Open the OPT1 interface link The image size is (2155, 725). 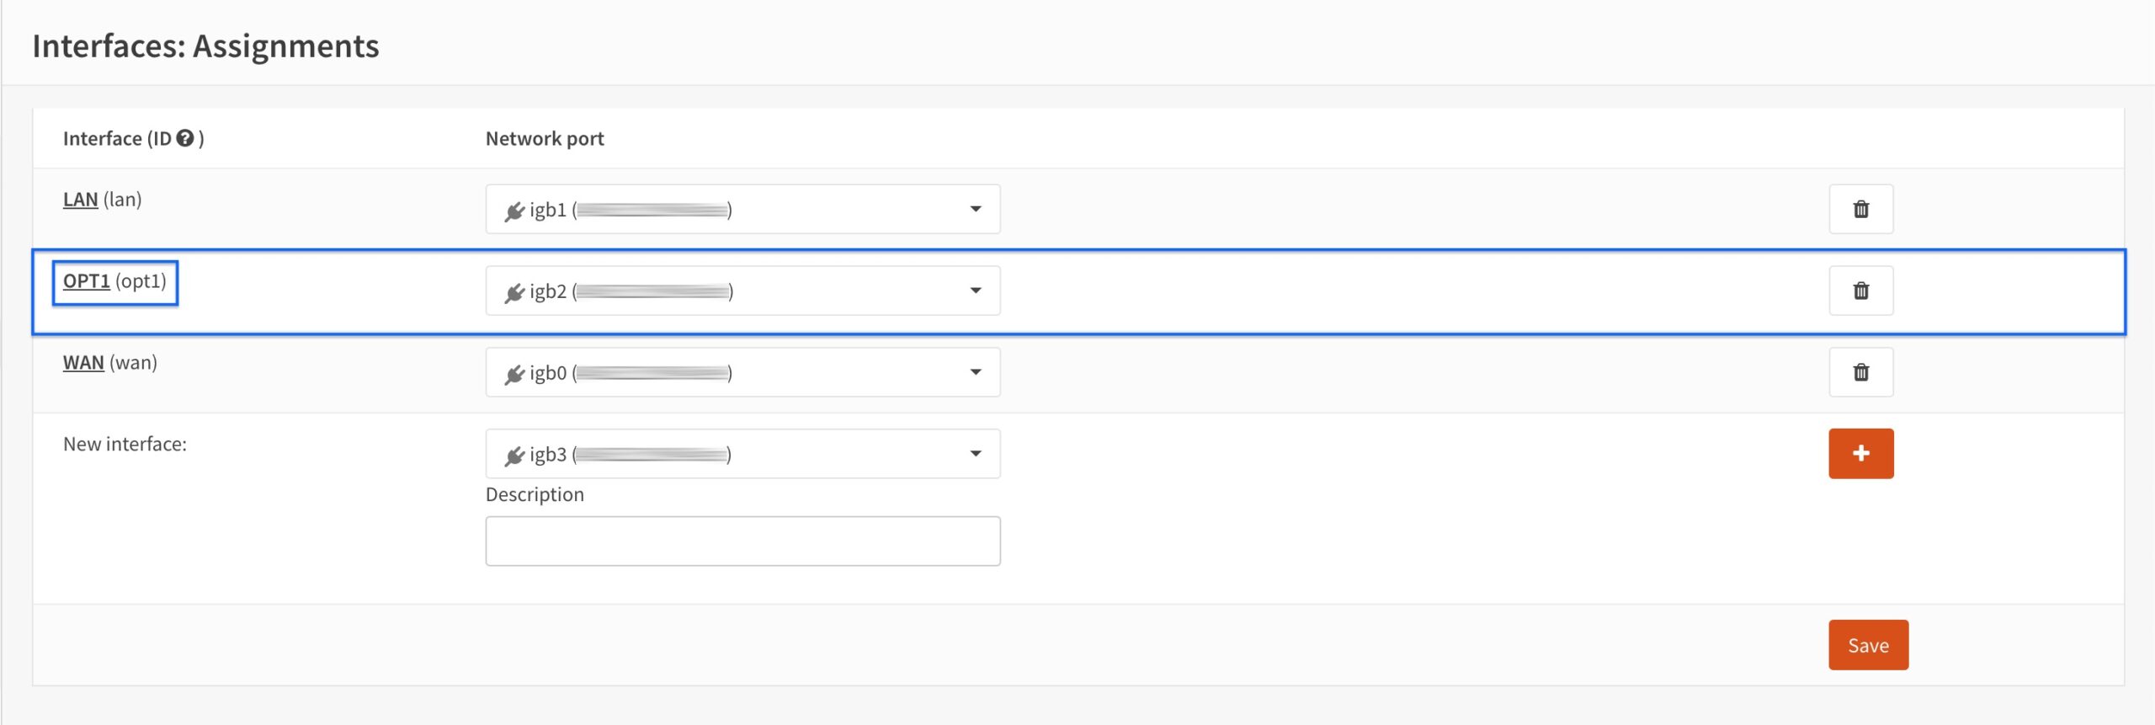[87, 281]
